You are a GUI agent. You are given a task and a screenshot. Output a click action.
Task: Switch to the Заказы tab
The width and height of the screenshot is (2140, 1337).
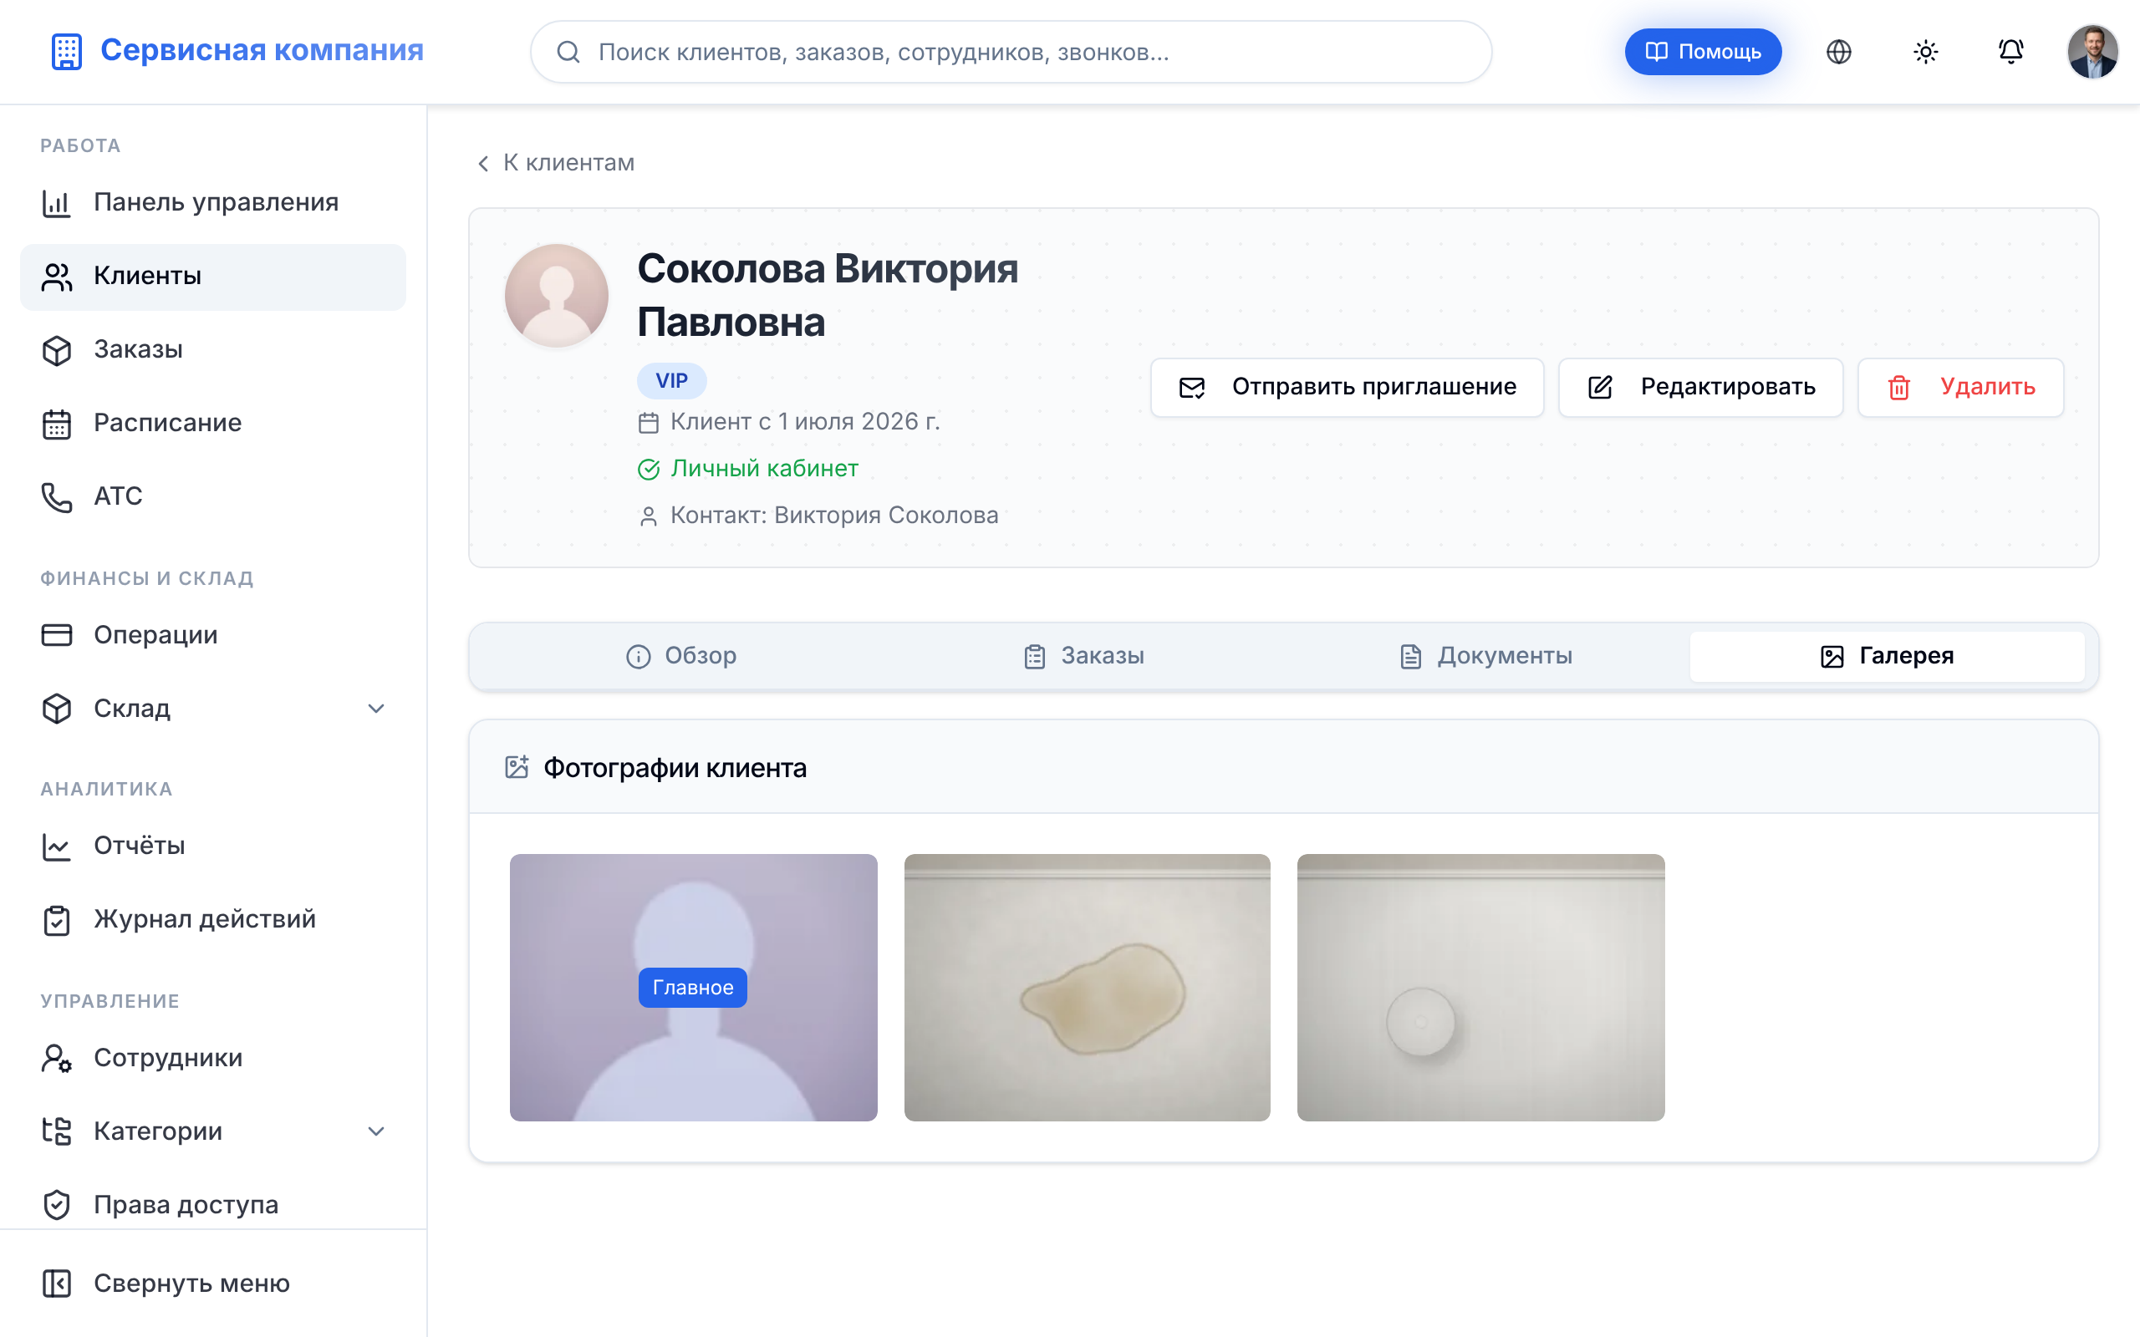[1083, 656]
